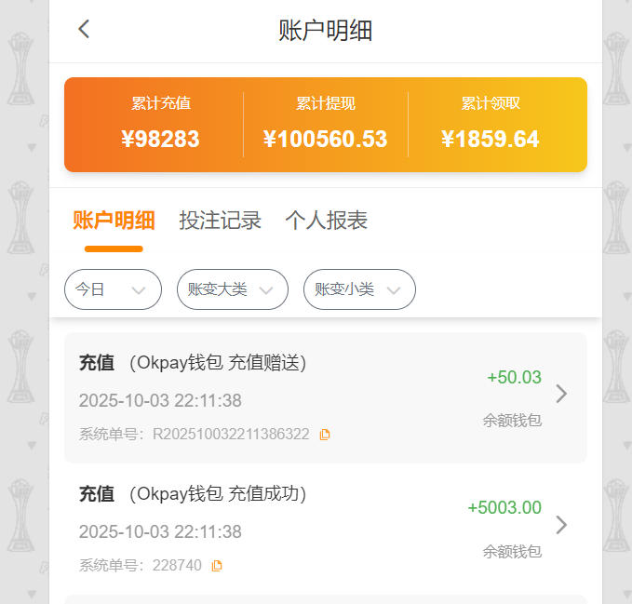Image resolution: width=632 pixels, height=604 pixels.
Task: Open the 充值成功 transaction record
Action: pos(279,528)
